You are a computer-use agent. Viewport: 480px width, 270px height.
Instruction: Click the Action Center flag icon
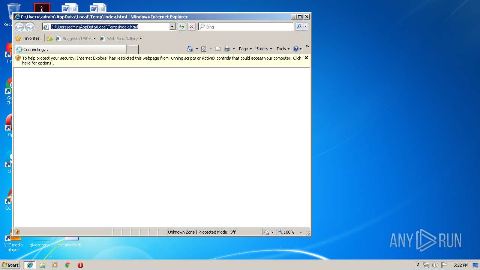[x=444, y=265]
